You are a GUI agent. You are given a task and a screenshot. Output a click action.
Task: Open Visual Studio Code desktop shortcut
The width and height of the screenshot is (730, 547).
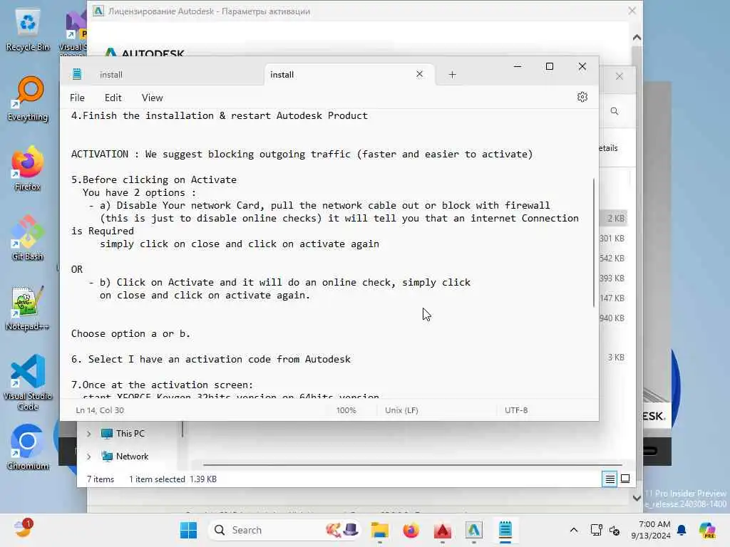tap(28, 382)
